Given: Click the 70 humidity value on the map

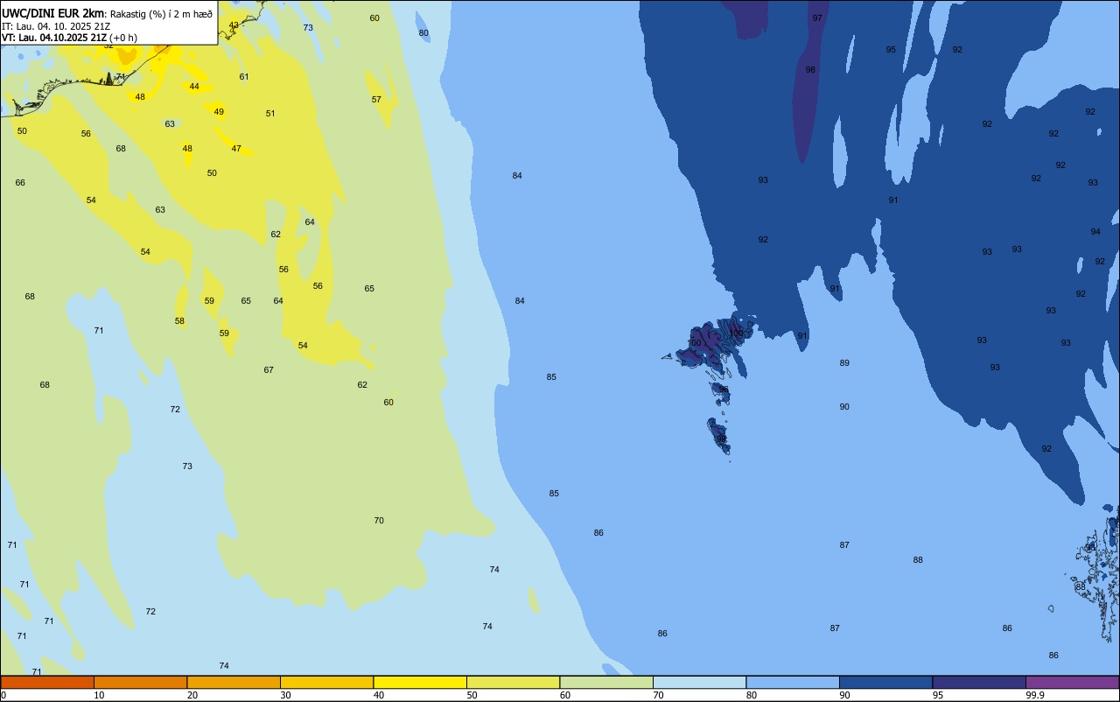Looking at the screenshot, I should coord(379,521).
